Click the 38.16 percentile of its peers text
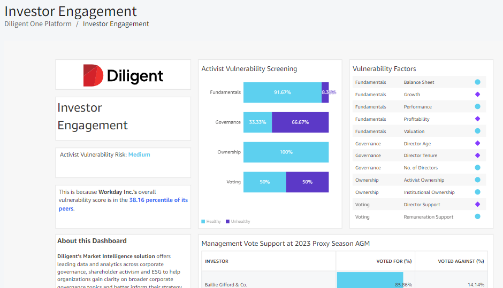Image resolution: width=503 pixels, height=288 pixels. click(158, 200)
